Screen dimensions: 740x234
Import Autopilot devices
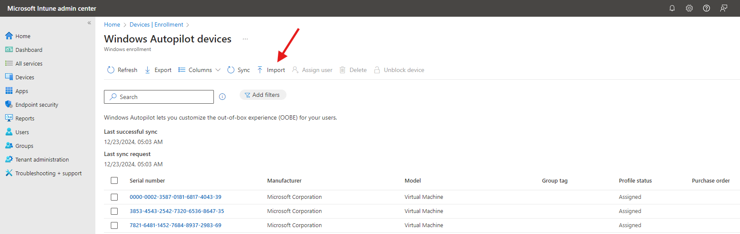pos(271,70)
